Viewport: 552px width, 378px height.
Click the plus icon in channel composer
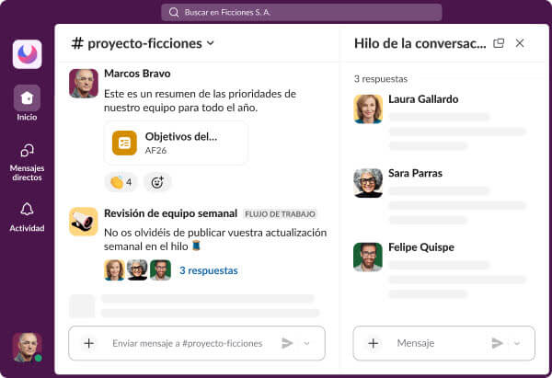tap(88, 343)
